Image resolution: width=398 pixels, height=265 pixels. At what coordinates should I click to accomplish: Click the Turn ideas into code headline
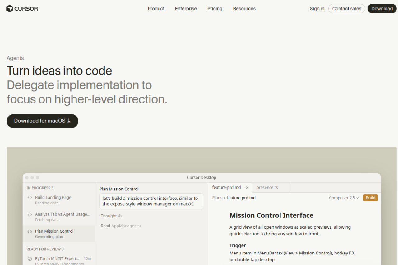59,71
